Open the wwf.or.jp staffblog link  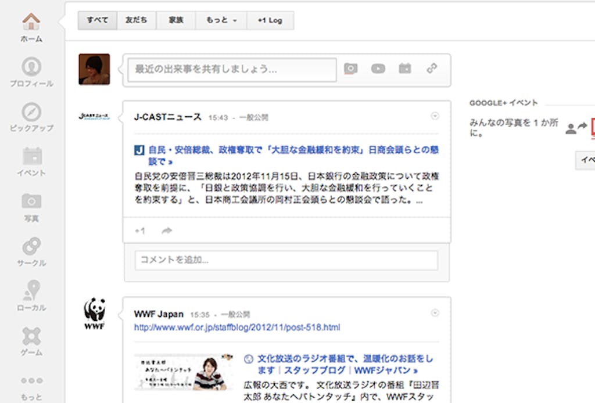(x=237, y=328)
